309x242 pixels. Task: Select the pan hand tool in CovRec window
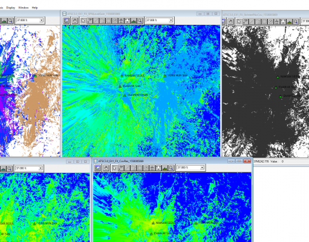[106, 168]
